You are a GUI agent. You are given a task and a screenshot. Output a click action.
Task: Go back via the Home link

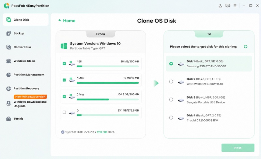(67, 20)
